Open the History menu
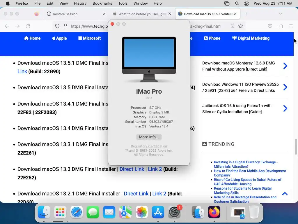The height and width of the screenshot is (224, 298). (x=80, y=3)
